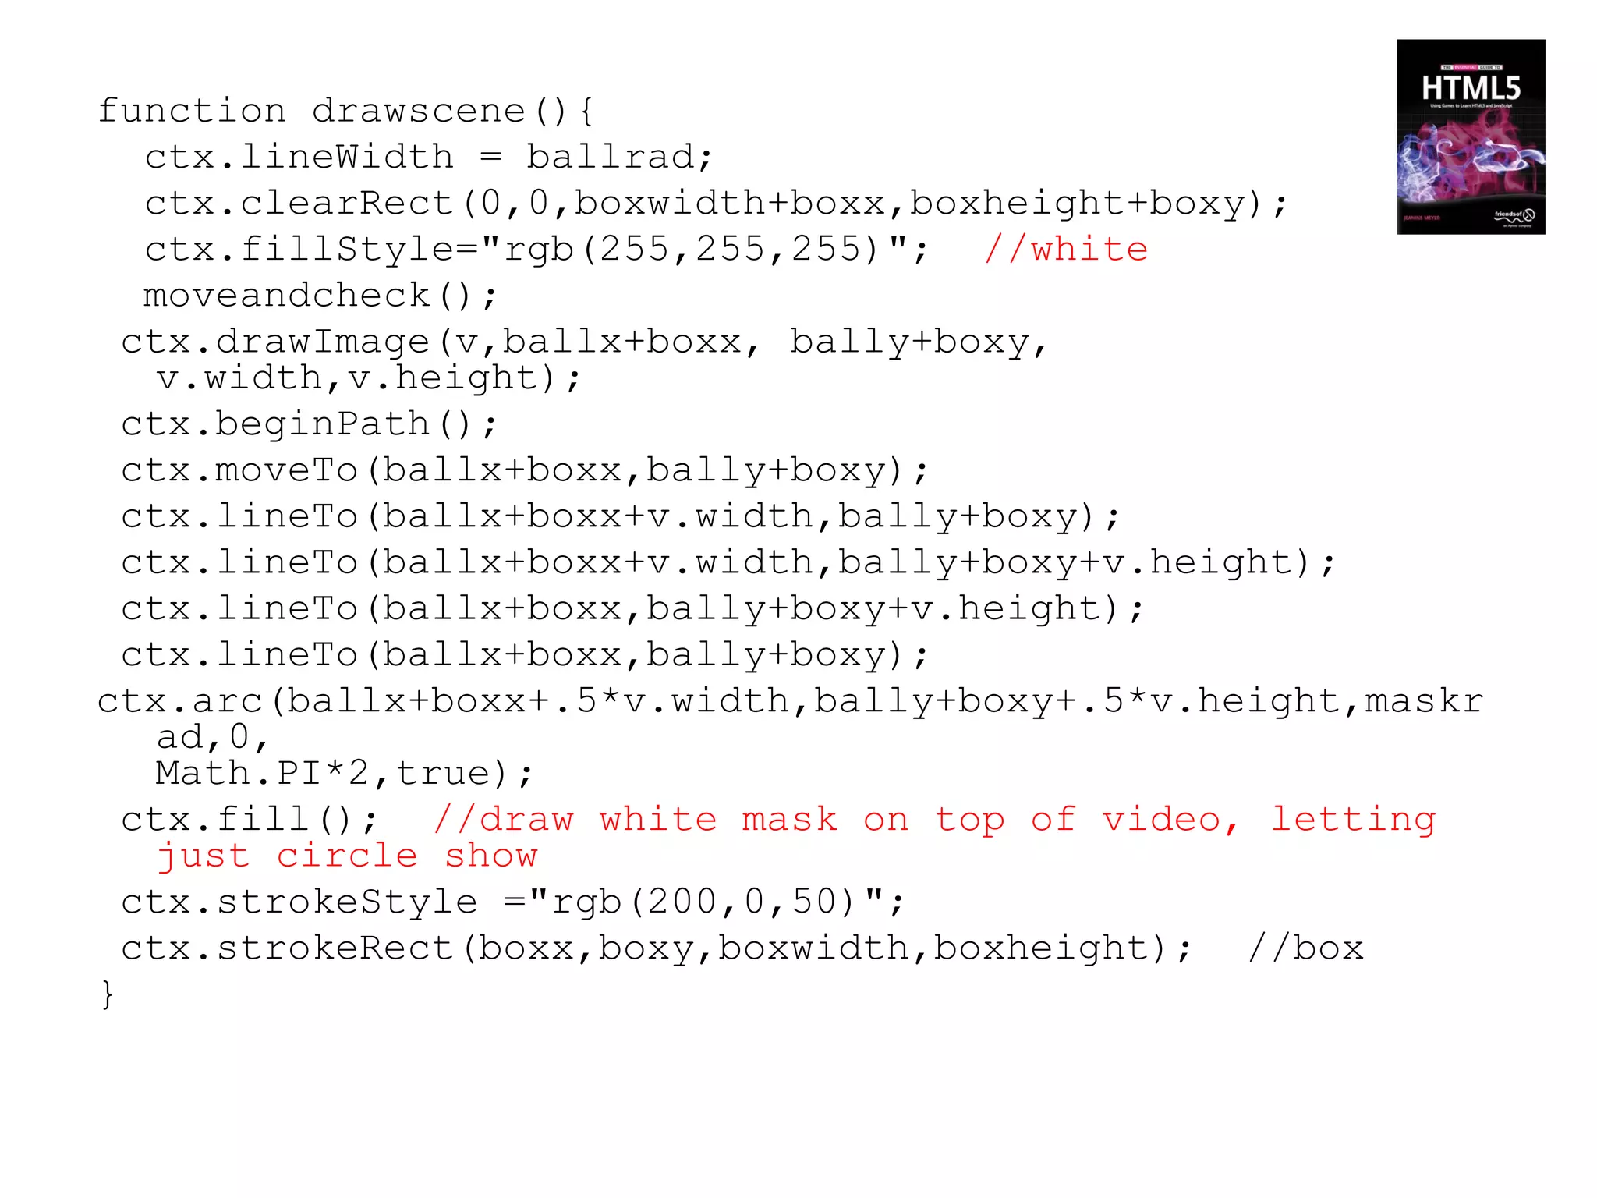This screenshot has height=1198, width=1597.
Task: Click the HTML5 book cover thumbnail
Action: point(1471,136)
